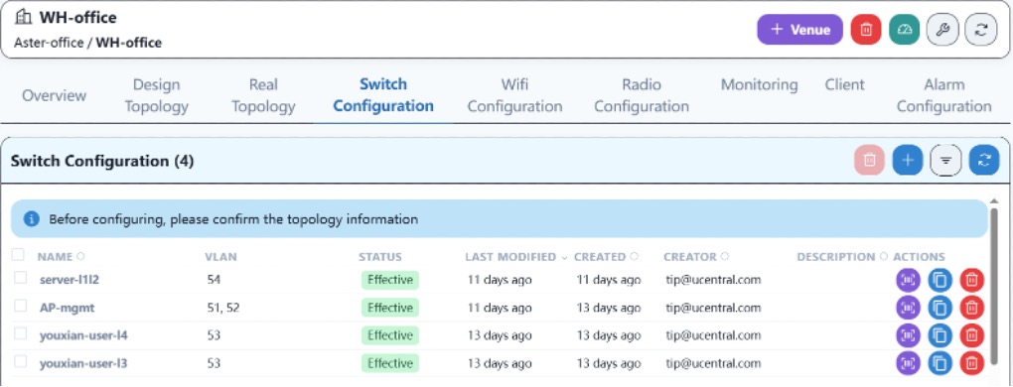This screenshot has height=387, width=1013.
Task: Go to the Monitoring tab
Action: coord(759,85)
